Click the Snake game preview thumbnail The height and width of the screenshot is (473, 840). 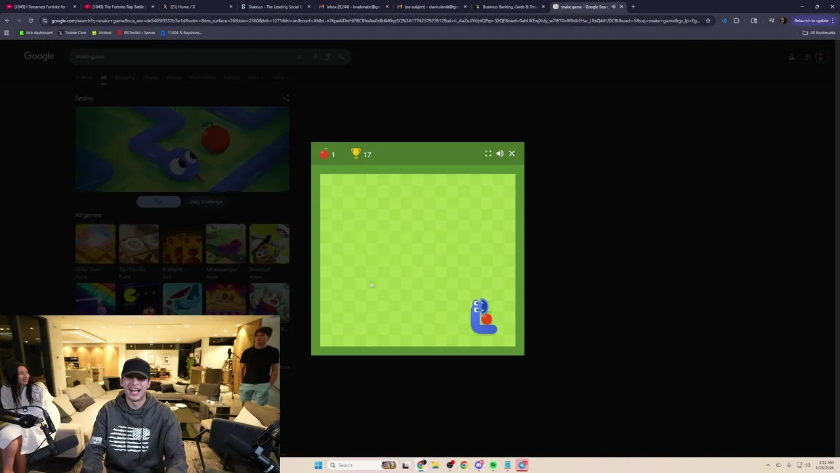point(182,149)
